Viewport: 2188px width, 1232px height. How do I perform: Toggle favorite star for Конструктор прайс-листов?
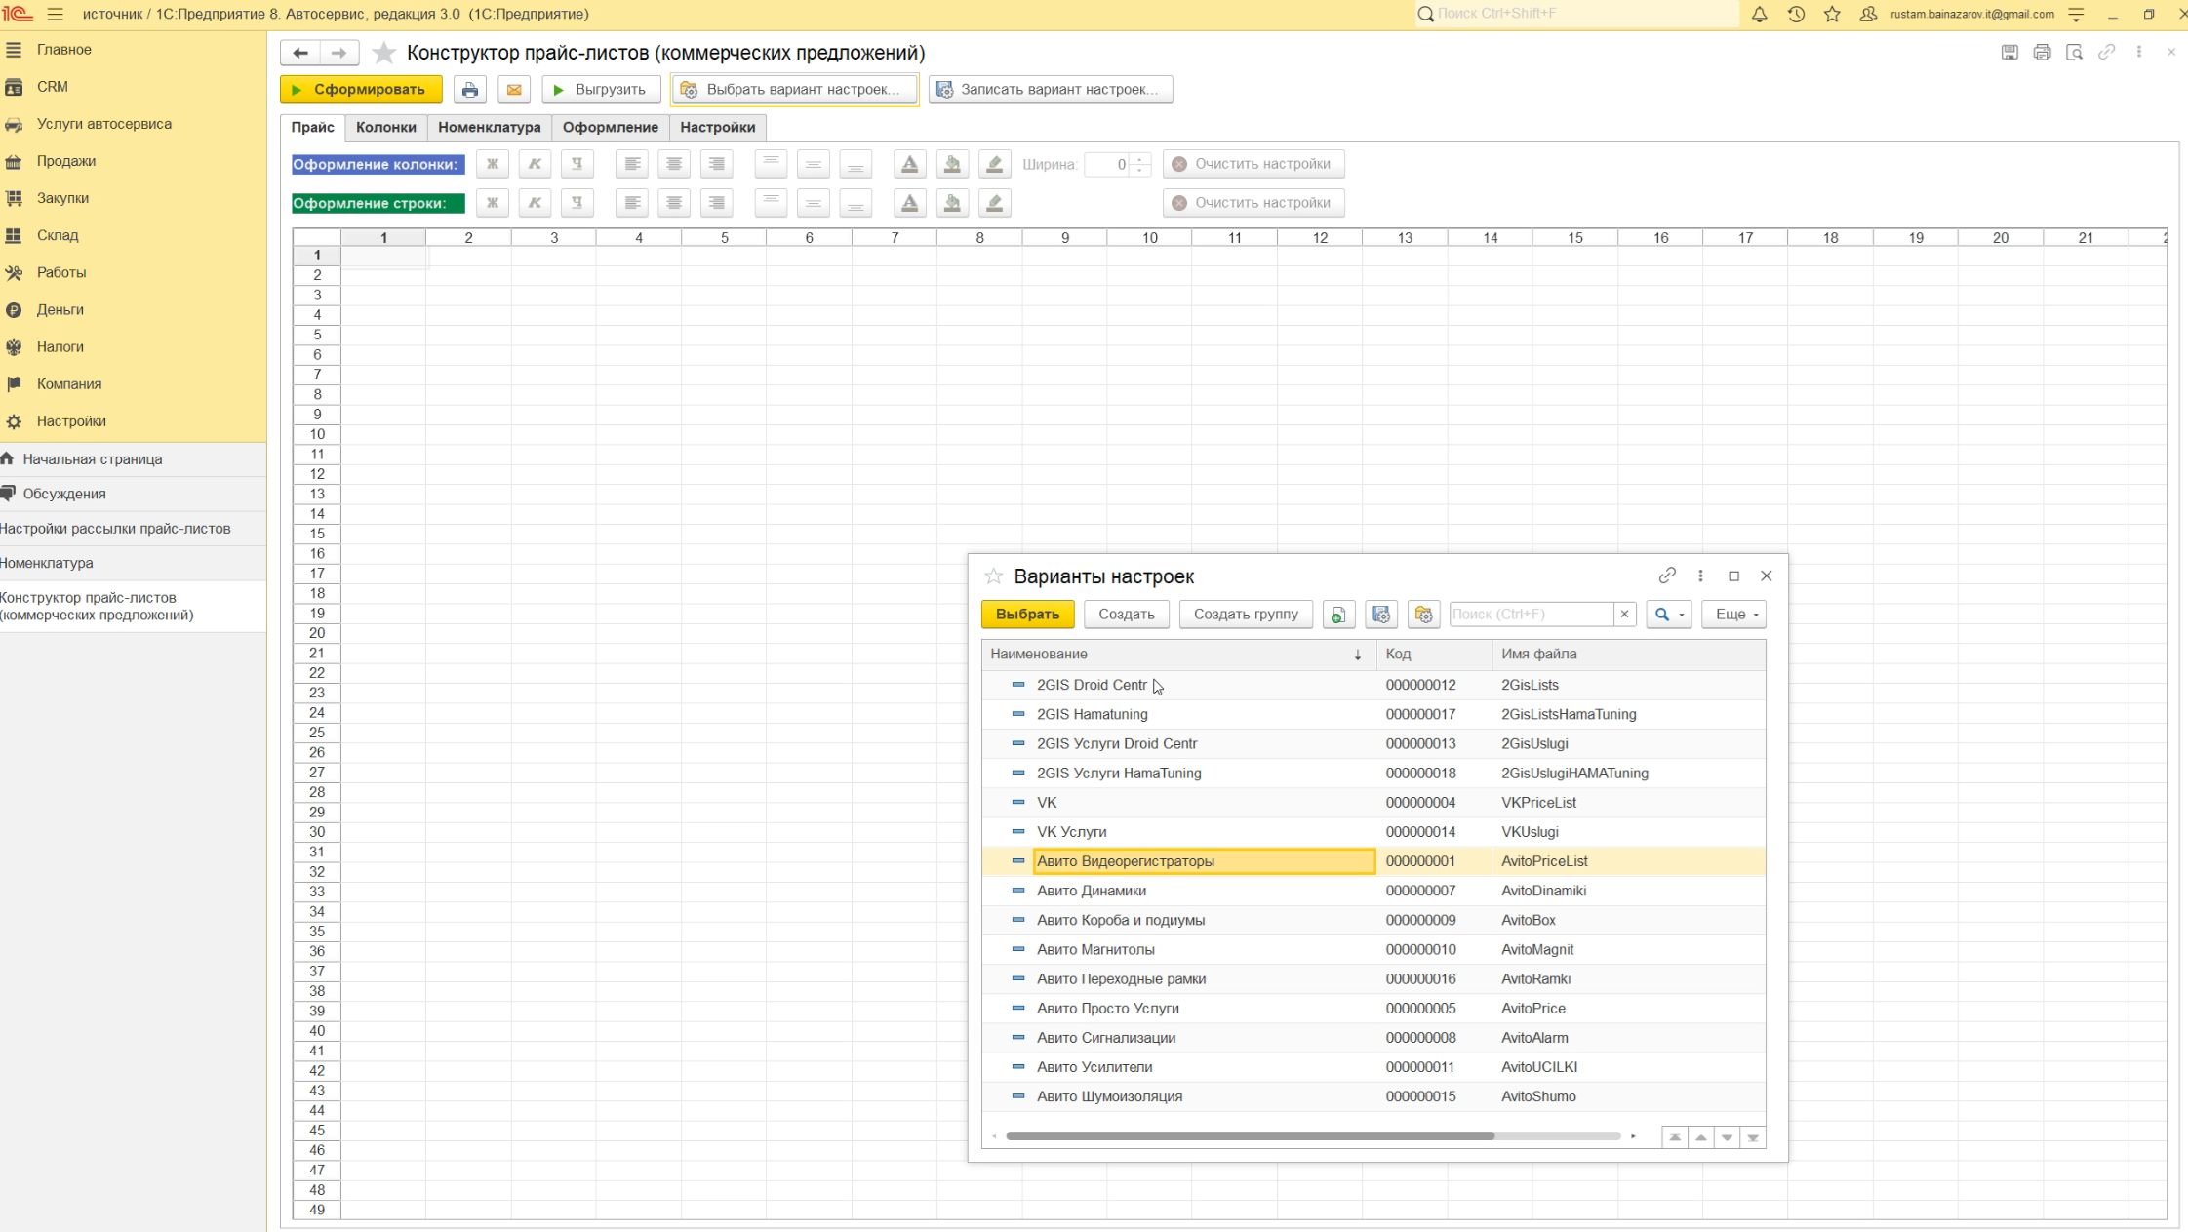tap(384, 53)
